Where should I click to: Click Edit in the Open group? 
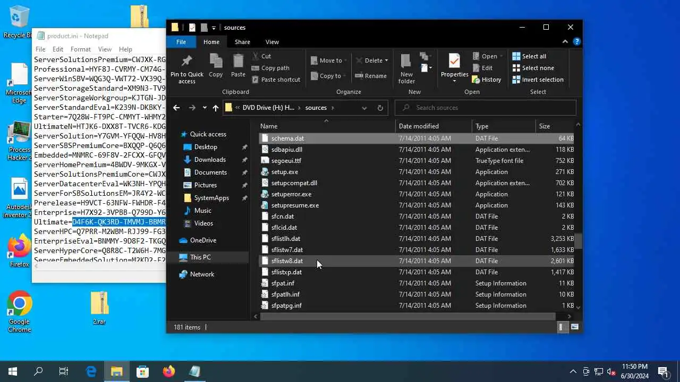pyautogui.click(x=482, y=68)
